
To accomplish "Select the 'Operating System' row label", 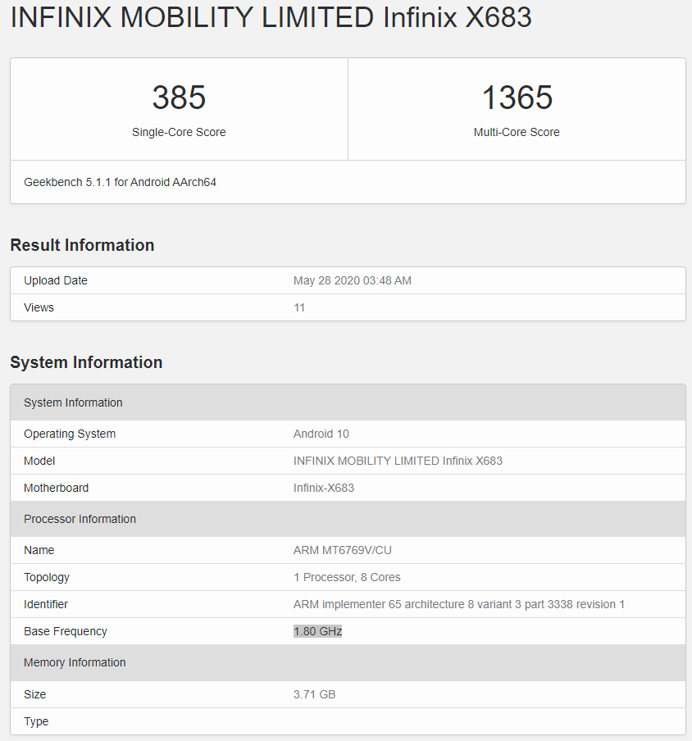I will point(70,434).
